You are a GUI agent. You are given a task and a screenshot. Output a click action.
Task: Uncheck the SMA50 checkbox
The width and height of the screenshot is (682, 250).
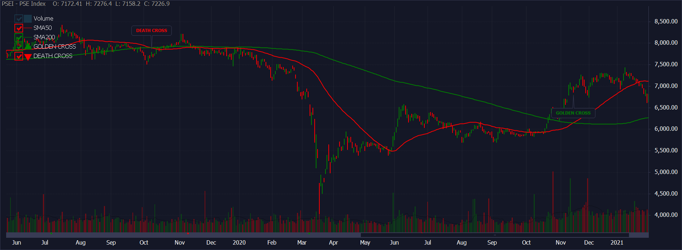coord(19,28)
